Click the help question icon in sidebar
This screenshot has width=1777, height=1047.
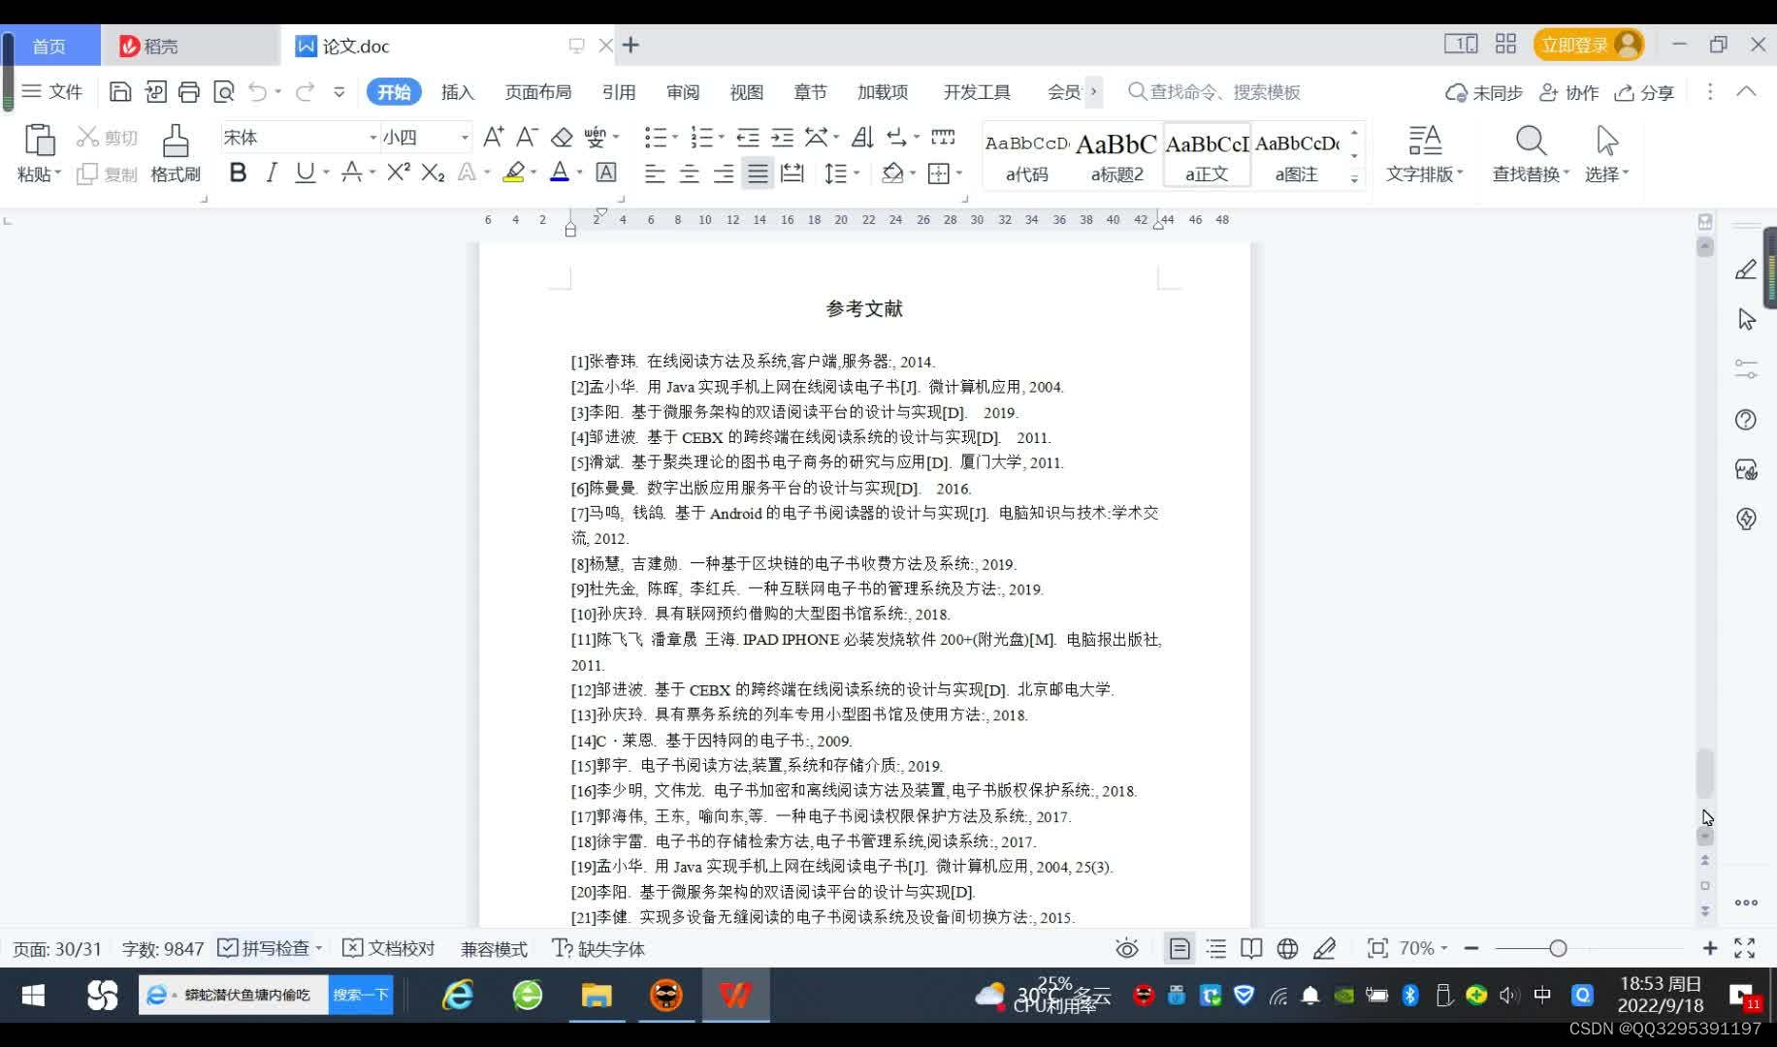click(1746, 420)
